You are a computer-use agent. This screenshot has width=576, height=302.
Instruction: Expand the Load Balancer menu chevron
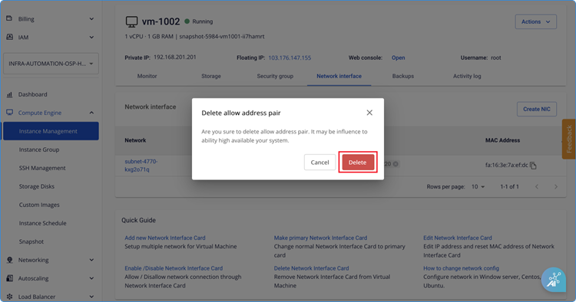(x=91, y=297)
